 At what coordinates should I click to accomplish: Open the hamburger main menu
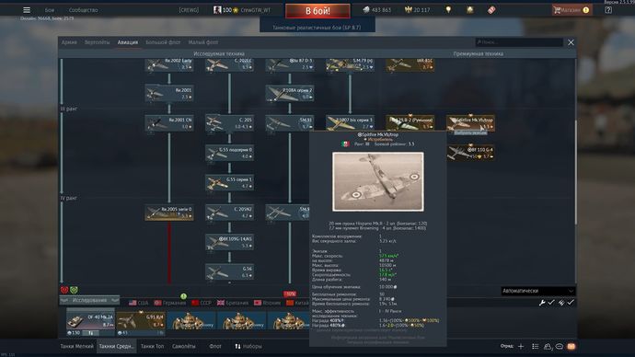click(27, 10)
